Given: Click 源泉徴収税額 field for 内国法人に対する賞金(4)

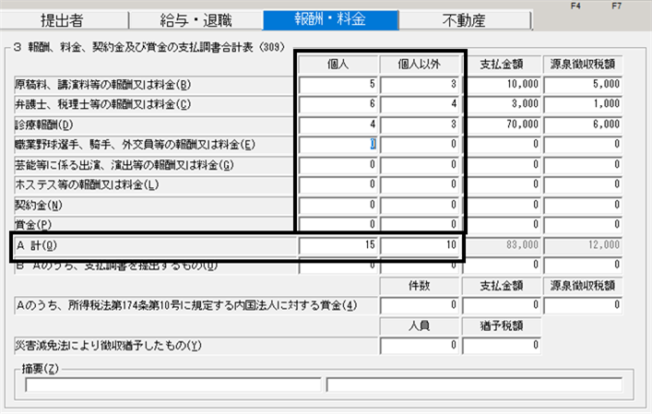Looking at the screenshot, I should tap(583, 305).
